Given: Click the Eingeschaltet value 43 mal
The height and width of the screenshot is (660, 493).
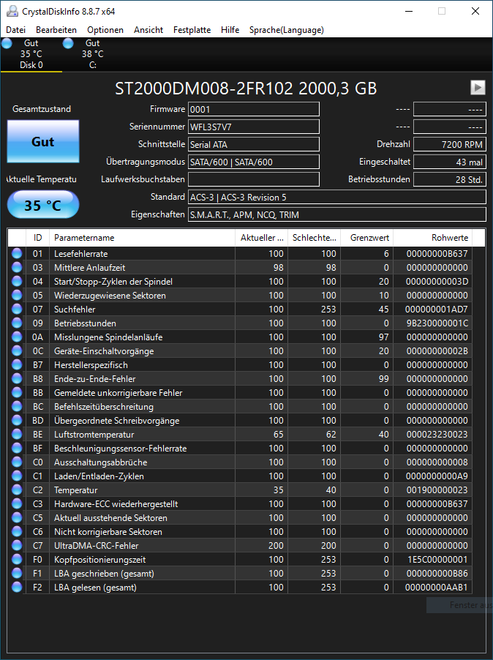Looking at the screenshot, I should [x=450, y=162].
